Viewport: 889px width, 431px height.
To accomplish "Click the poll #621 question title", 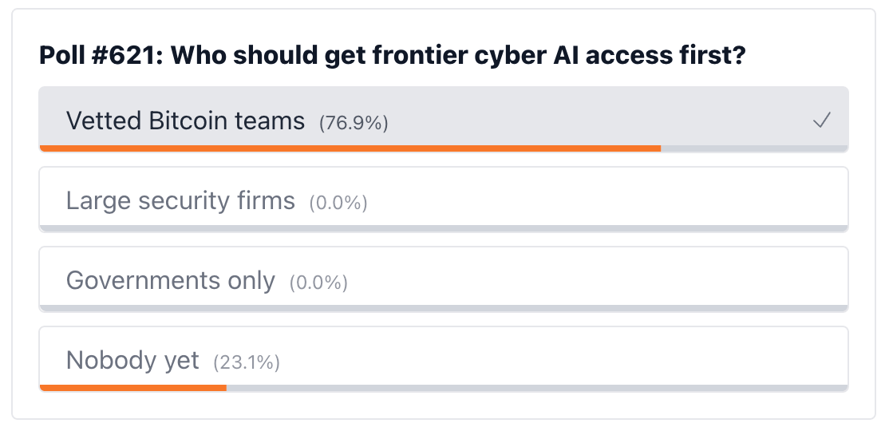I will point(393,56).
